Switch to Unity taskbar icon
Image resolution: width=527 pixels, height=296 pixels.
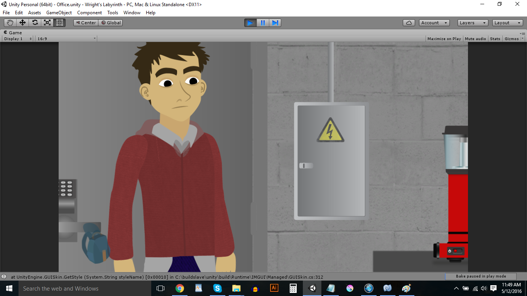click(312, 288)
